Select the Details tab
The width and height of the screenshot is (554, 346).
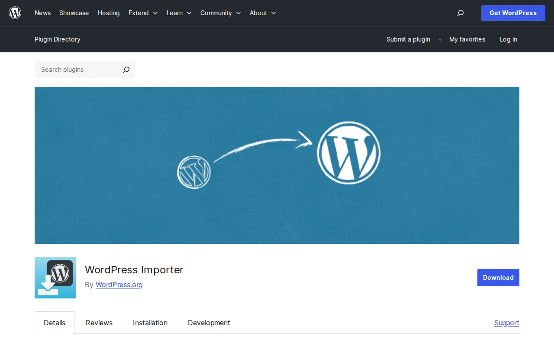coord(55,323)
